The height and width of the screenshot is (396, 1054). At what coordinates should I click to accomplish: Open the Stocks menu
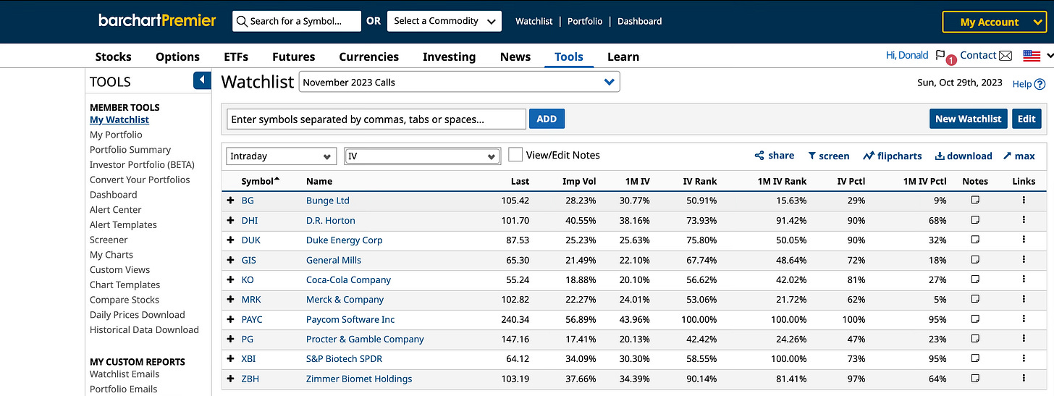[114, 56]
